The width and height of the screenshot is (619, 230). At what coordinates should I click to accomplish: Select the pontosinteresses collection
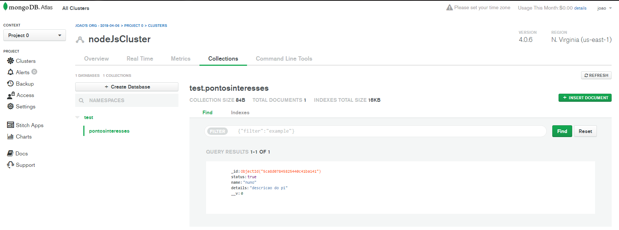[x=109, y=131]
